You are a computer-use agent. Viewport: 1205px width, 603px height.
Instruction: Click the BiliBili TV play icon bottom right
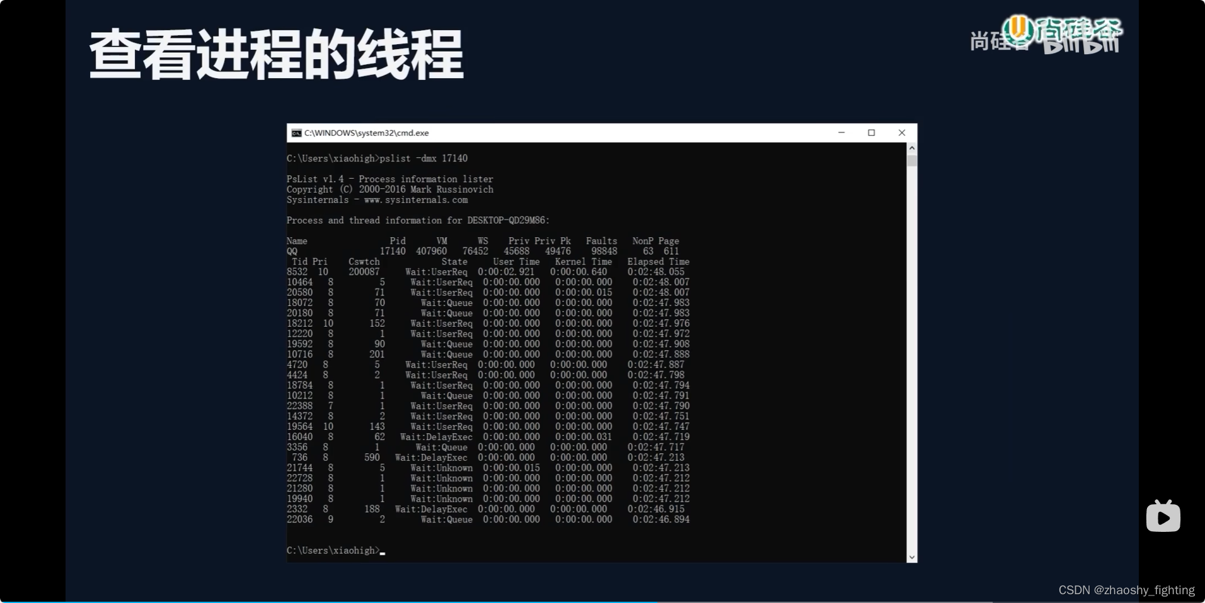click(1163, 516)
